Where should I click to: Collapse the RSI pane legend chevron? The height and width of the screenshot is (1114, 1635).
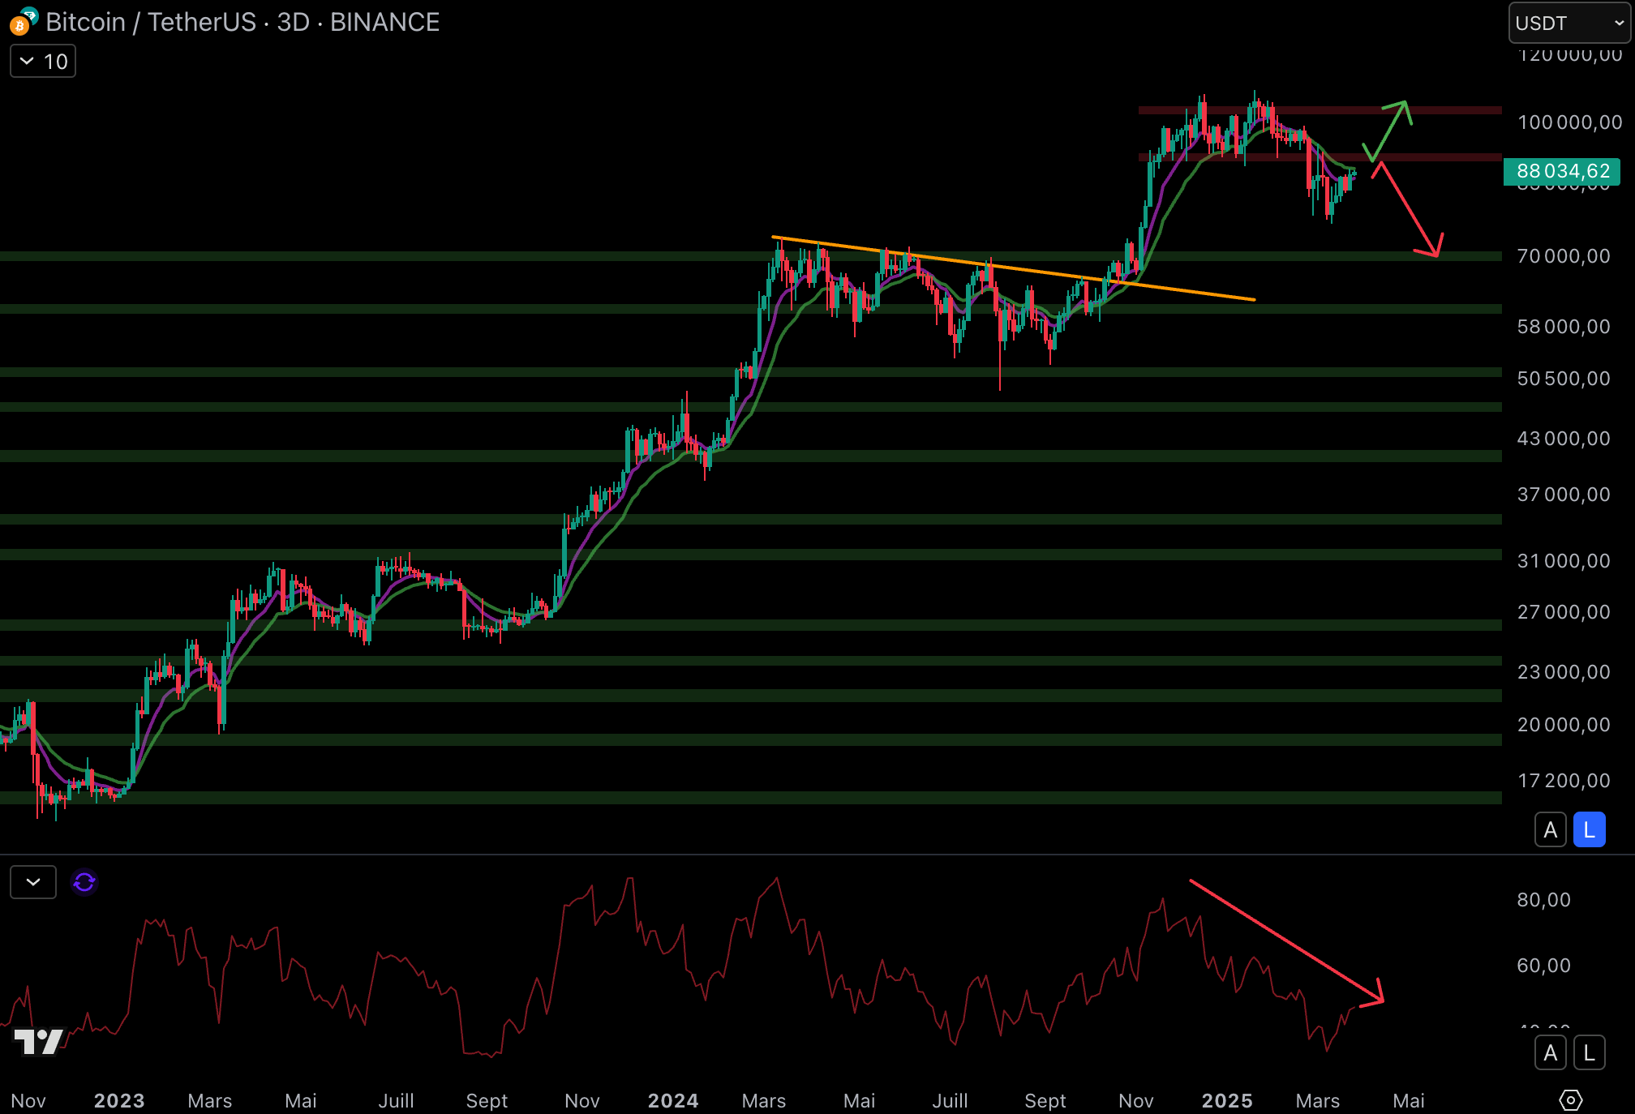[33, 882]
